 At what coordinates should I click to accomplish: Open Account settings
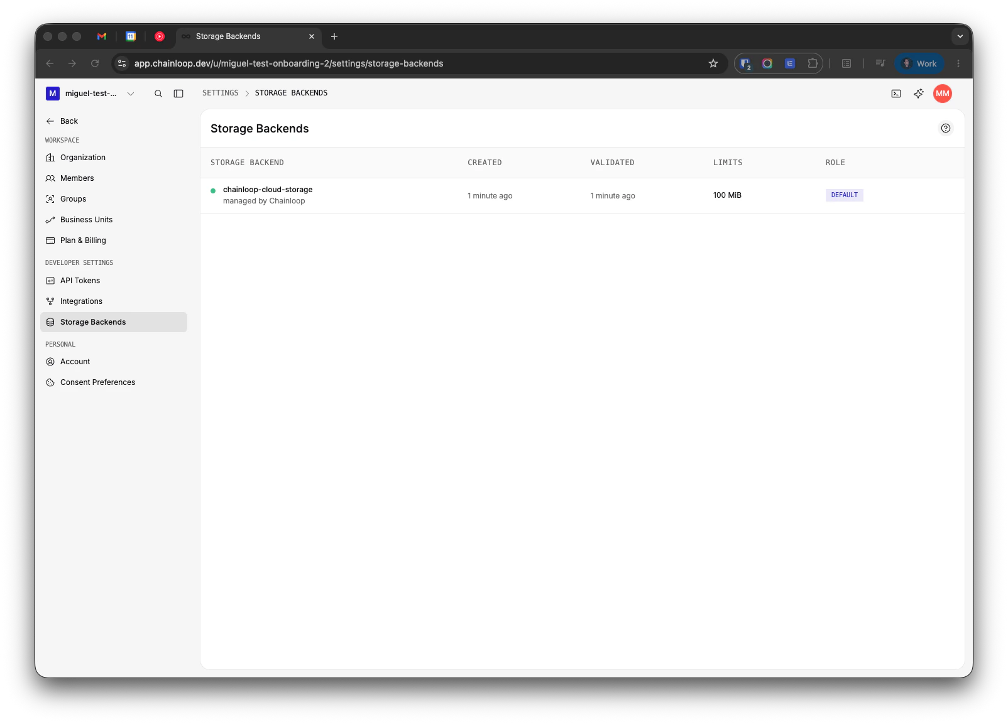114,362
